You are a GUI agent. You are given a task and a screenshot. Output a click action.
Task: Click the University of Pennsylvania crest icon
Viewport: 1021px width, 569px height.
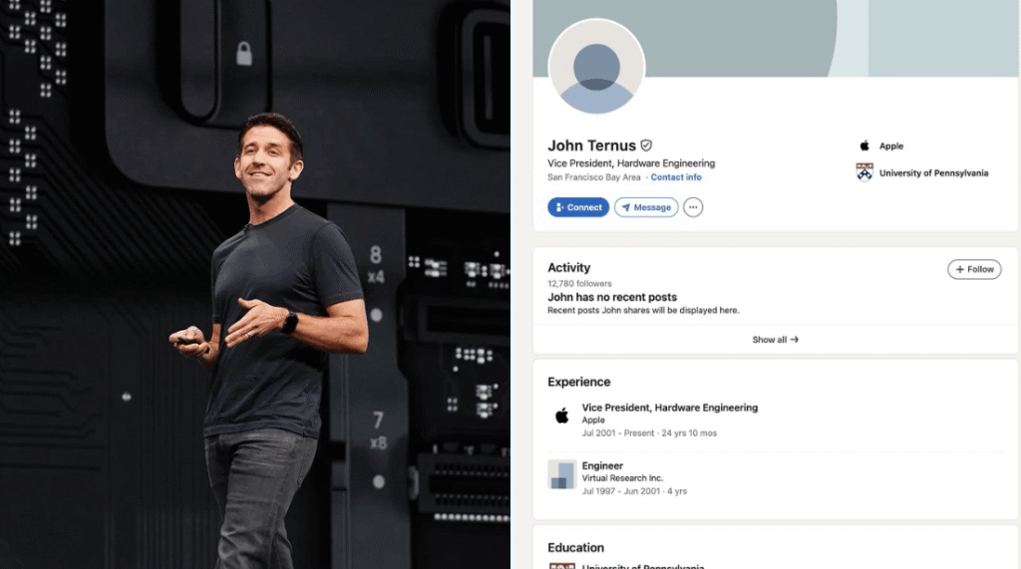pyautogui.click(x=864, y=172)
